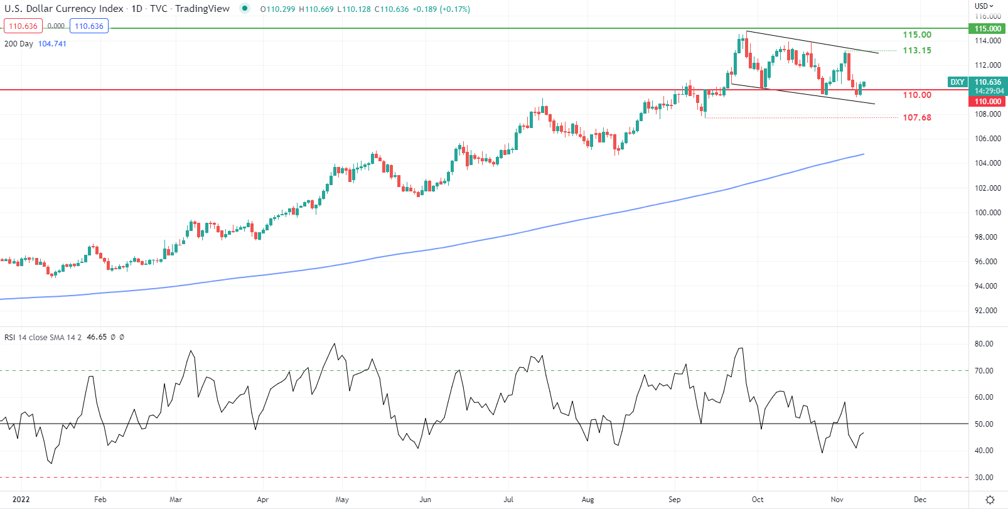Click the 92.000 price scale label
This screenshot has width=1008, height=509.
tap(986, 311)
